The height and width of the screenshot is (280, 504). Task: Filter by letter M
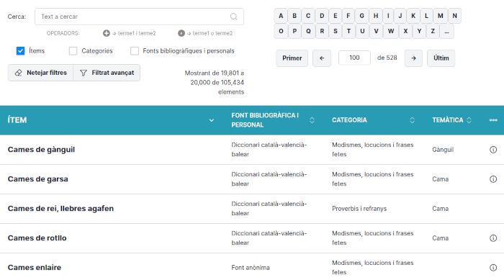click(x=441, y=16)
